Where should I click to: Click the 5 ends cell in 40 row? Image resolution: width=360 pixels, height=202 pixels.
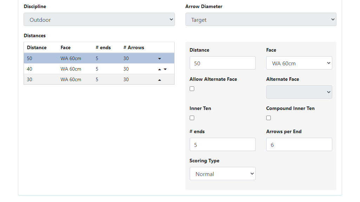[97, 69]
